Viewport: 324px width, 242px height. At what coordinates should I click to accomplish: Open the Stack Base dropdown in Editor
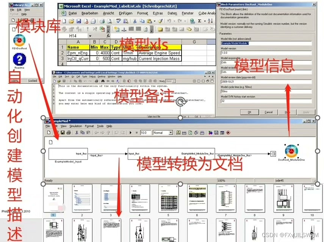[x=174, y=81]
